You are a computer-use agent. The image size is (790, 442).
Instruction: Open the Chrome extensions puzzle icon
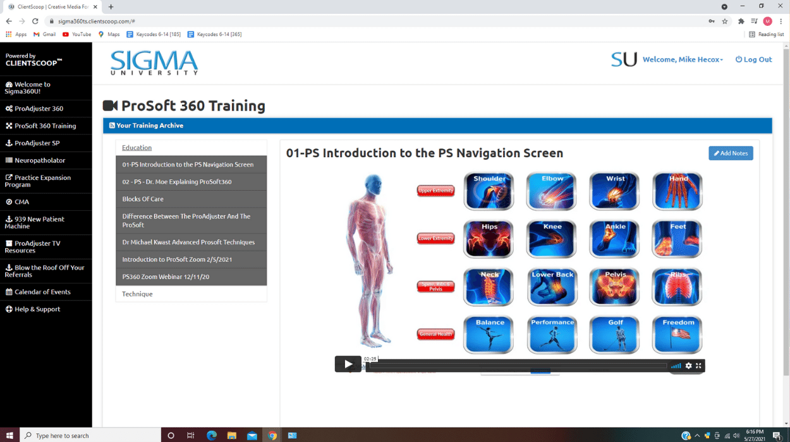tap(741, 21)
